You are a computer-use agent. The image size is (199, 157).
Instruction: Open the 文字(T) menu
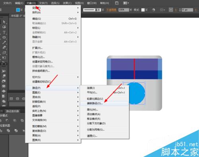coord(43,3)
